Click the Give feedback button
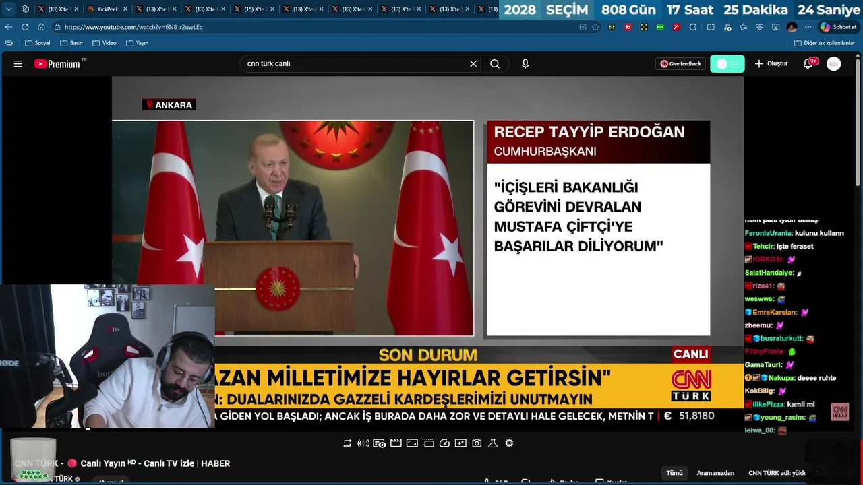 (x=680, y=64)
